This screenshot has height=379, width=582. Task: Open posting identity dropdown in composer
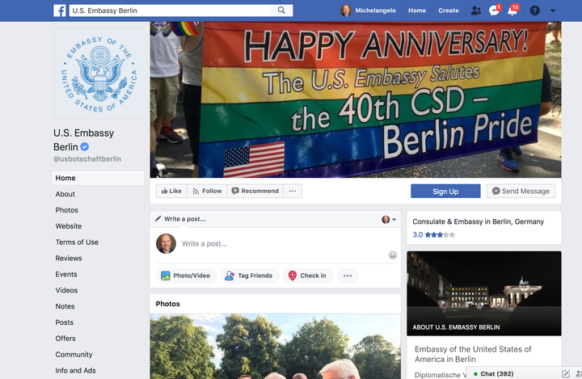tap(389, 219)
